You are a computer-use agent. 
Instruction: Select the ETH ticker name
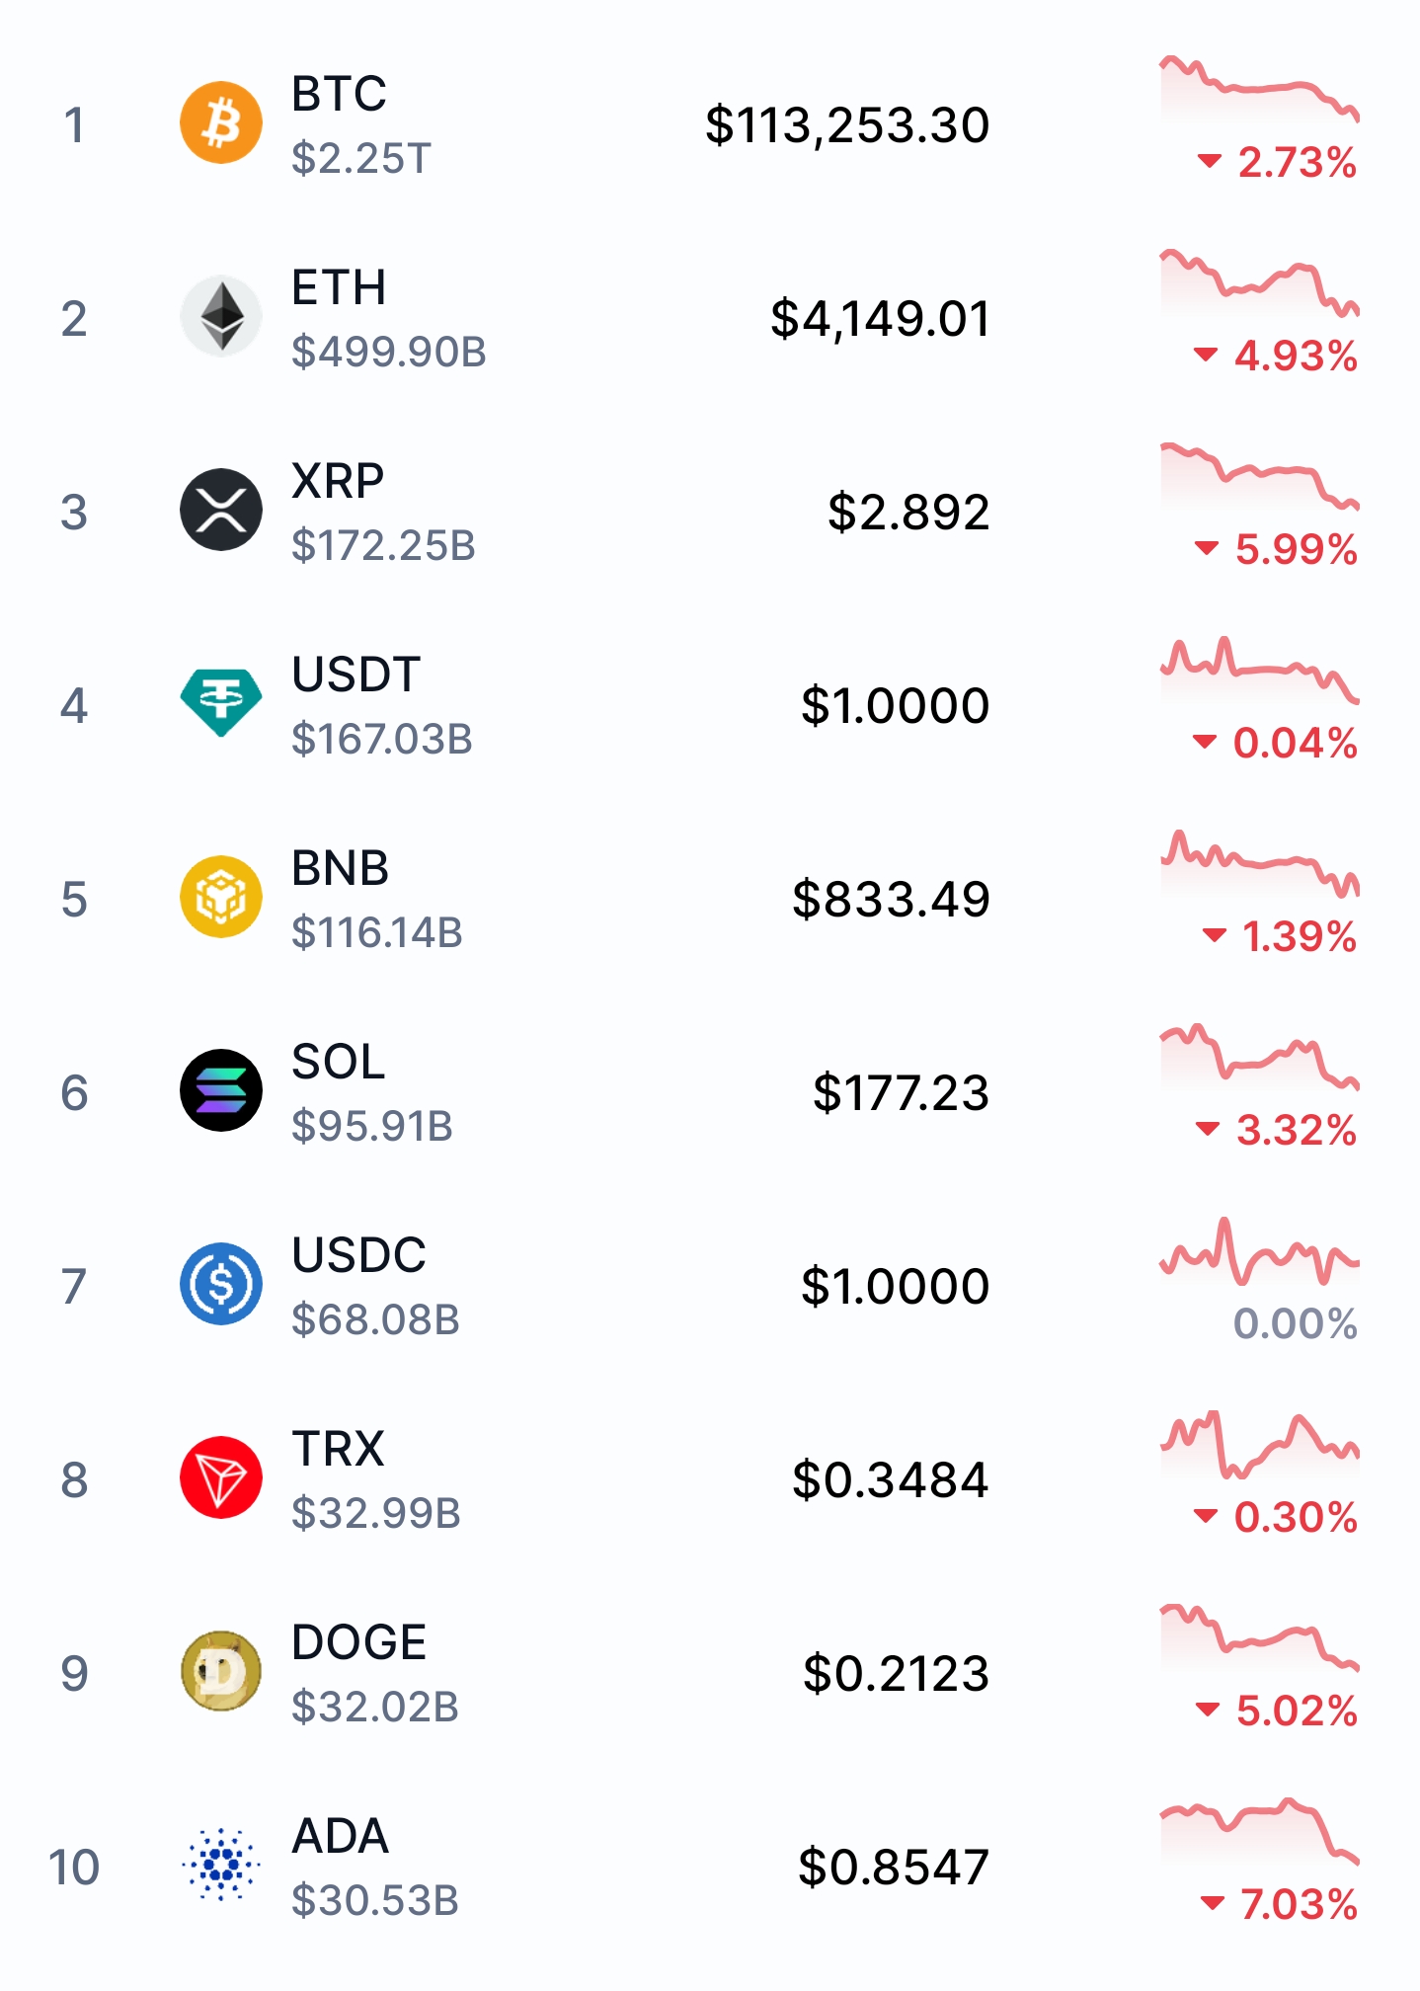339,288
